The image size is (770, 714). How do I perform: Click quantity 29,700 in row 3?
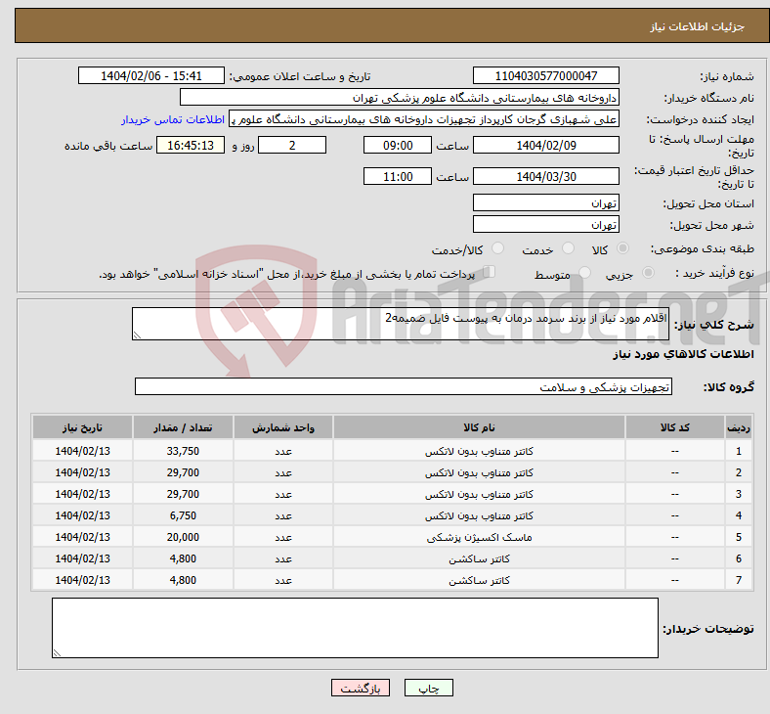tap(183, 494)
